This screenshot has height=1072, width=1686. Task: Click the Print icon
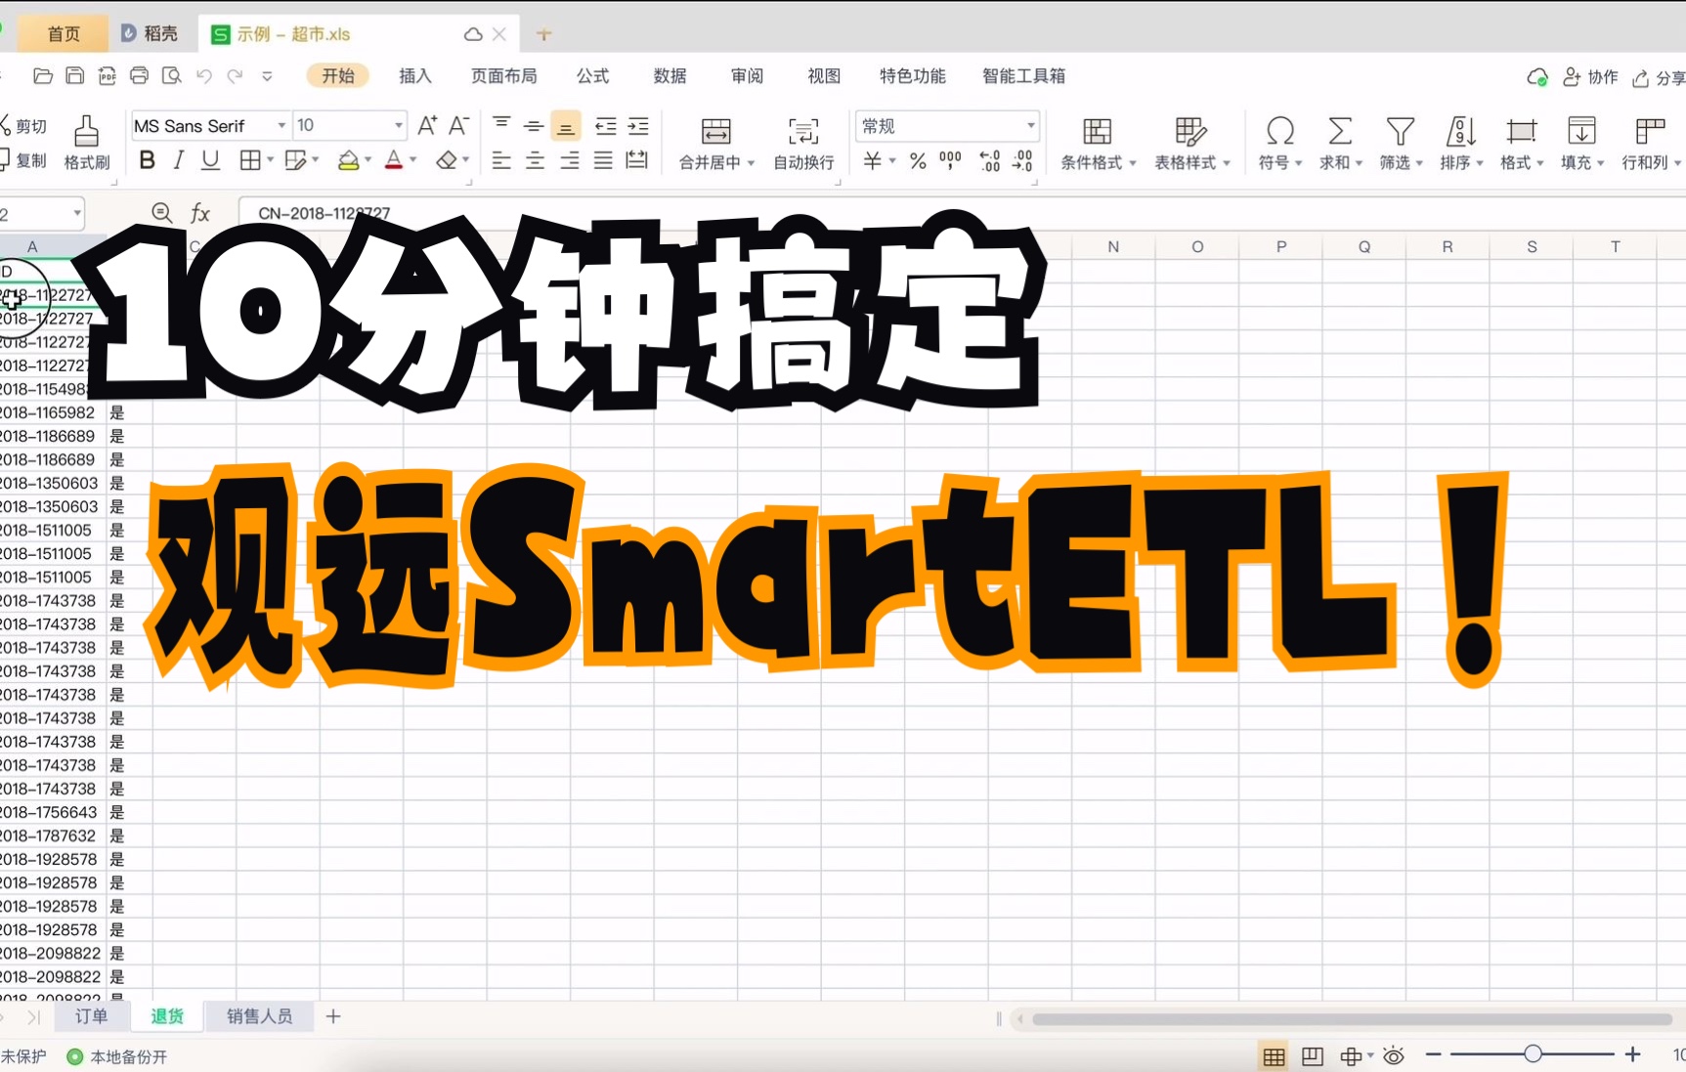[140, 76]
